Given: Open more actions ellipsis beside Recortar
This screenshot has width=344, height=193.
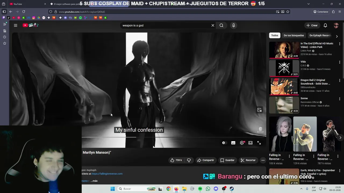Looking at the screenshot, I should 263,160.
